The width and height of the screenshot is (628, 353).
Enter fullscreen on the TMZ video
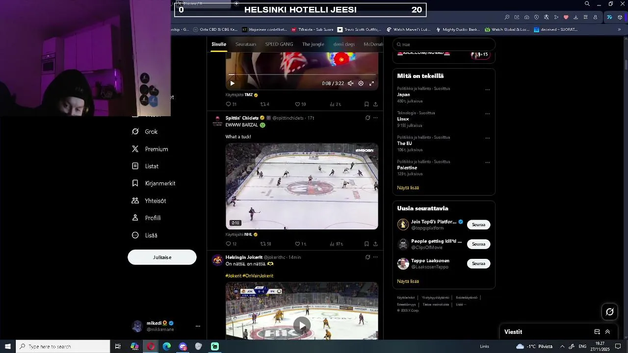[x=371, y=83]
